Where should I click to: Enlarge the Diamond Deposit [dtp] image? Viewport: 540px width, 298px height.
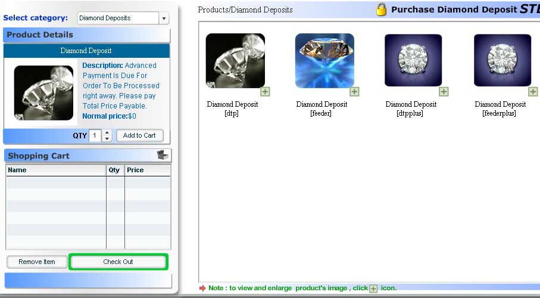[265, 92]
